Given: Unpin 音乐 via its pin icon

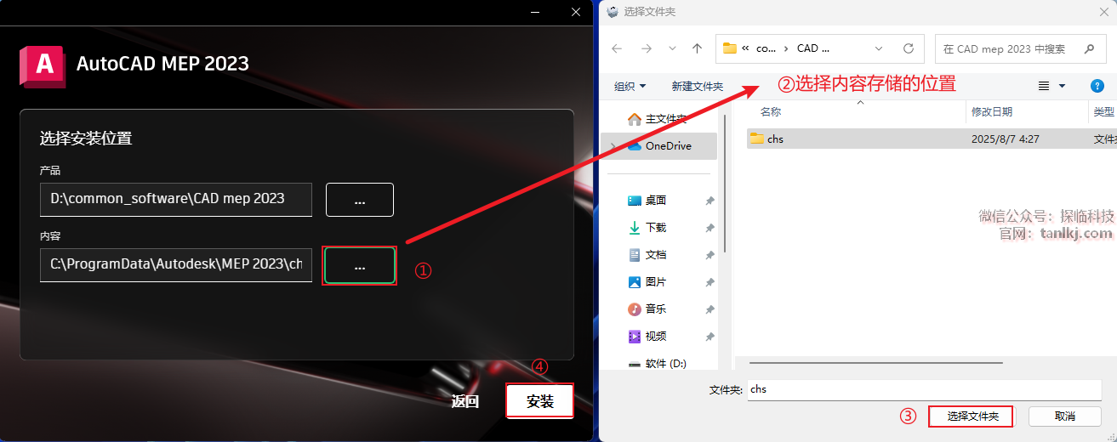Looking at the screenshot, I should [x=710, y=309].
